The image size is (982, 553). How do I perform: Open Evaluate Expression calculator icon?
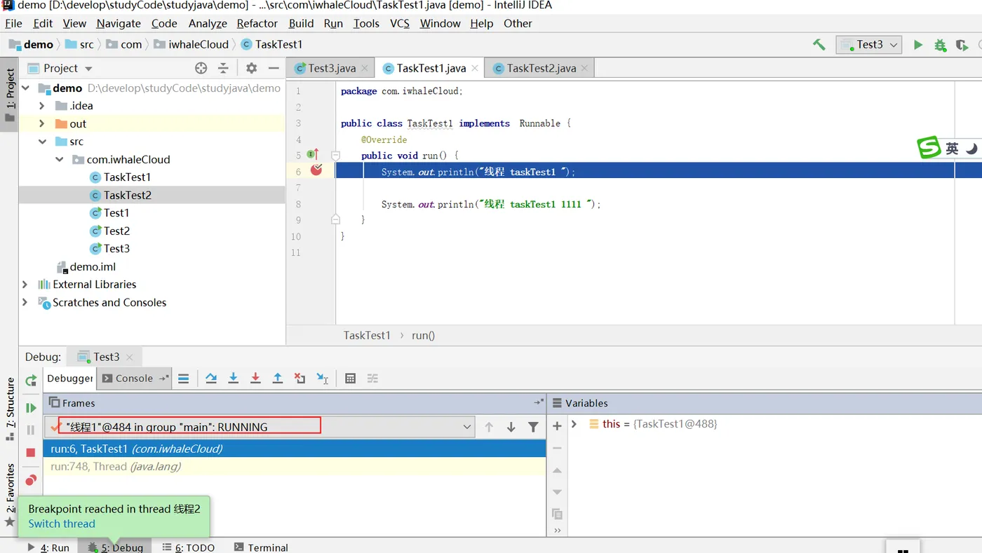click(351, 378)
